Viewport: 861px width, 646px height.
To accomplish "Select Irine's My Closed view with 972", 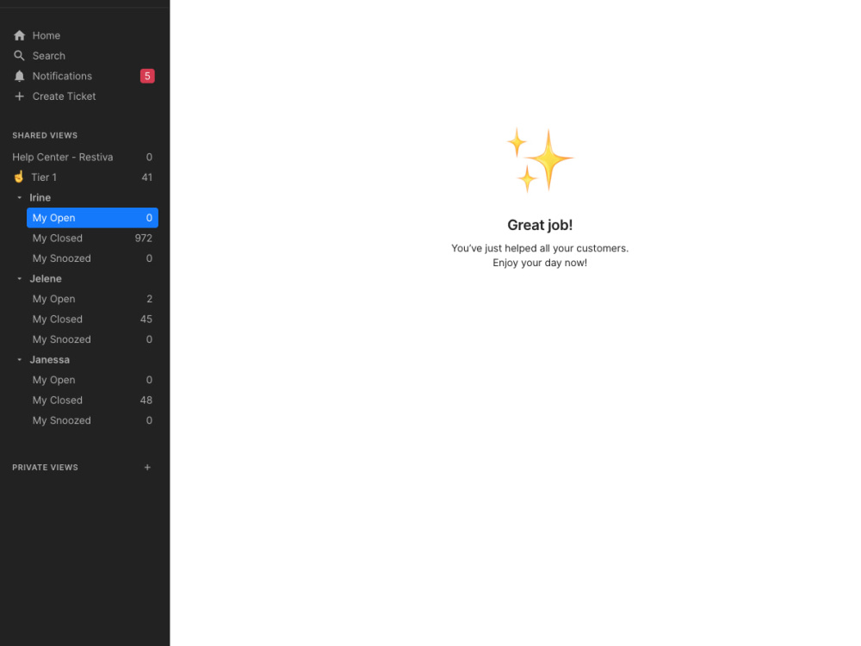I will pos(92,238).
